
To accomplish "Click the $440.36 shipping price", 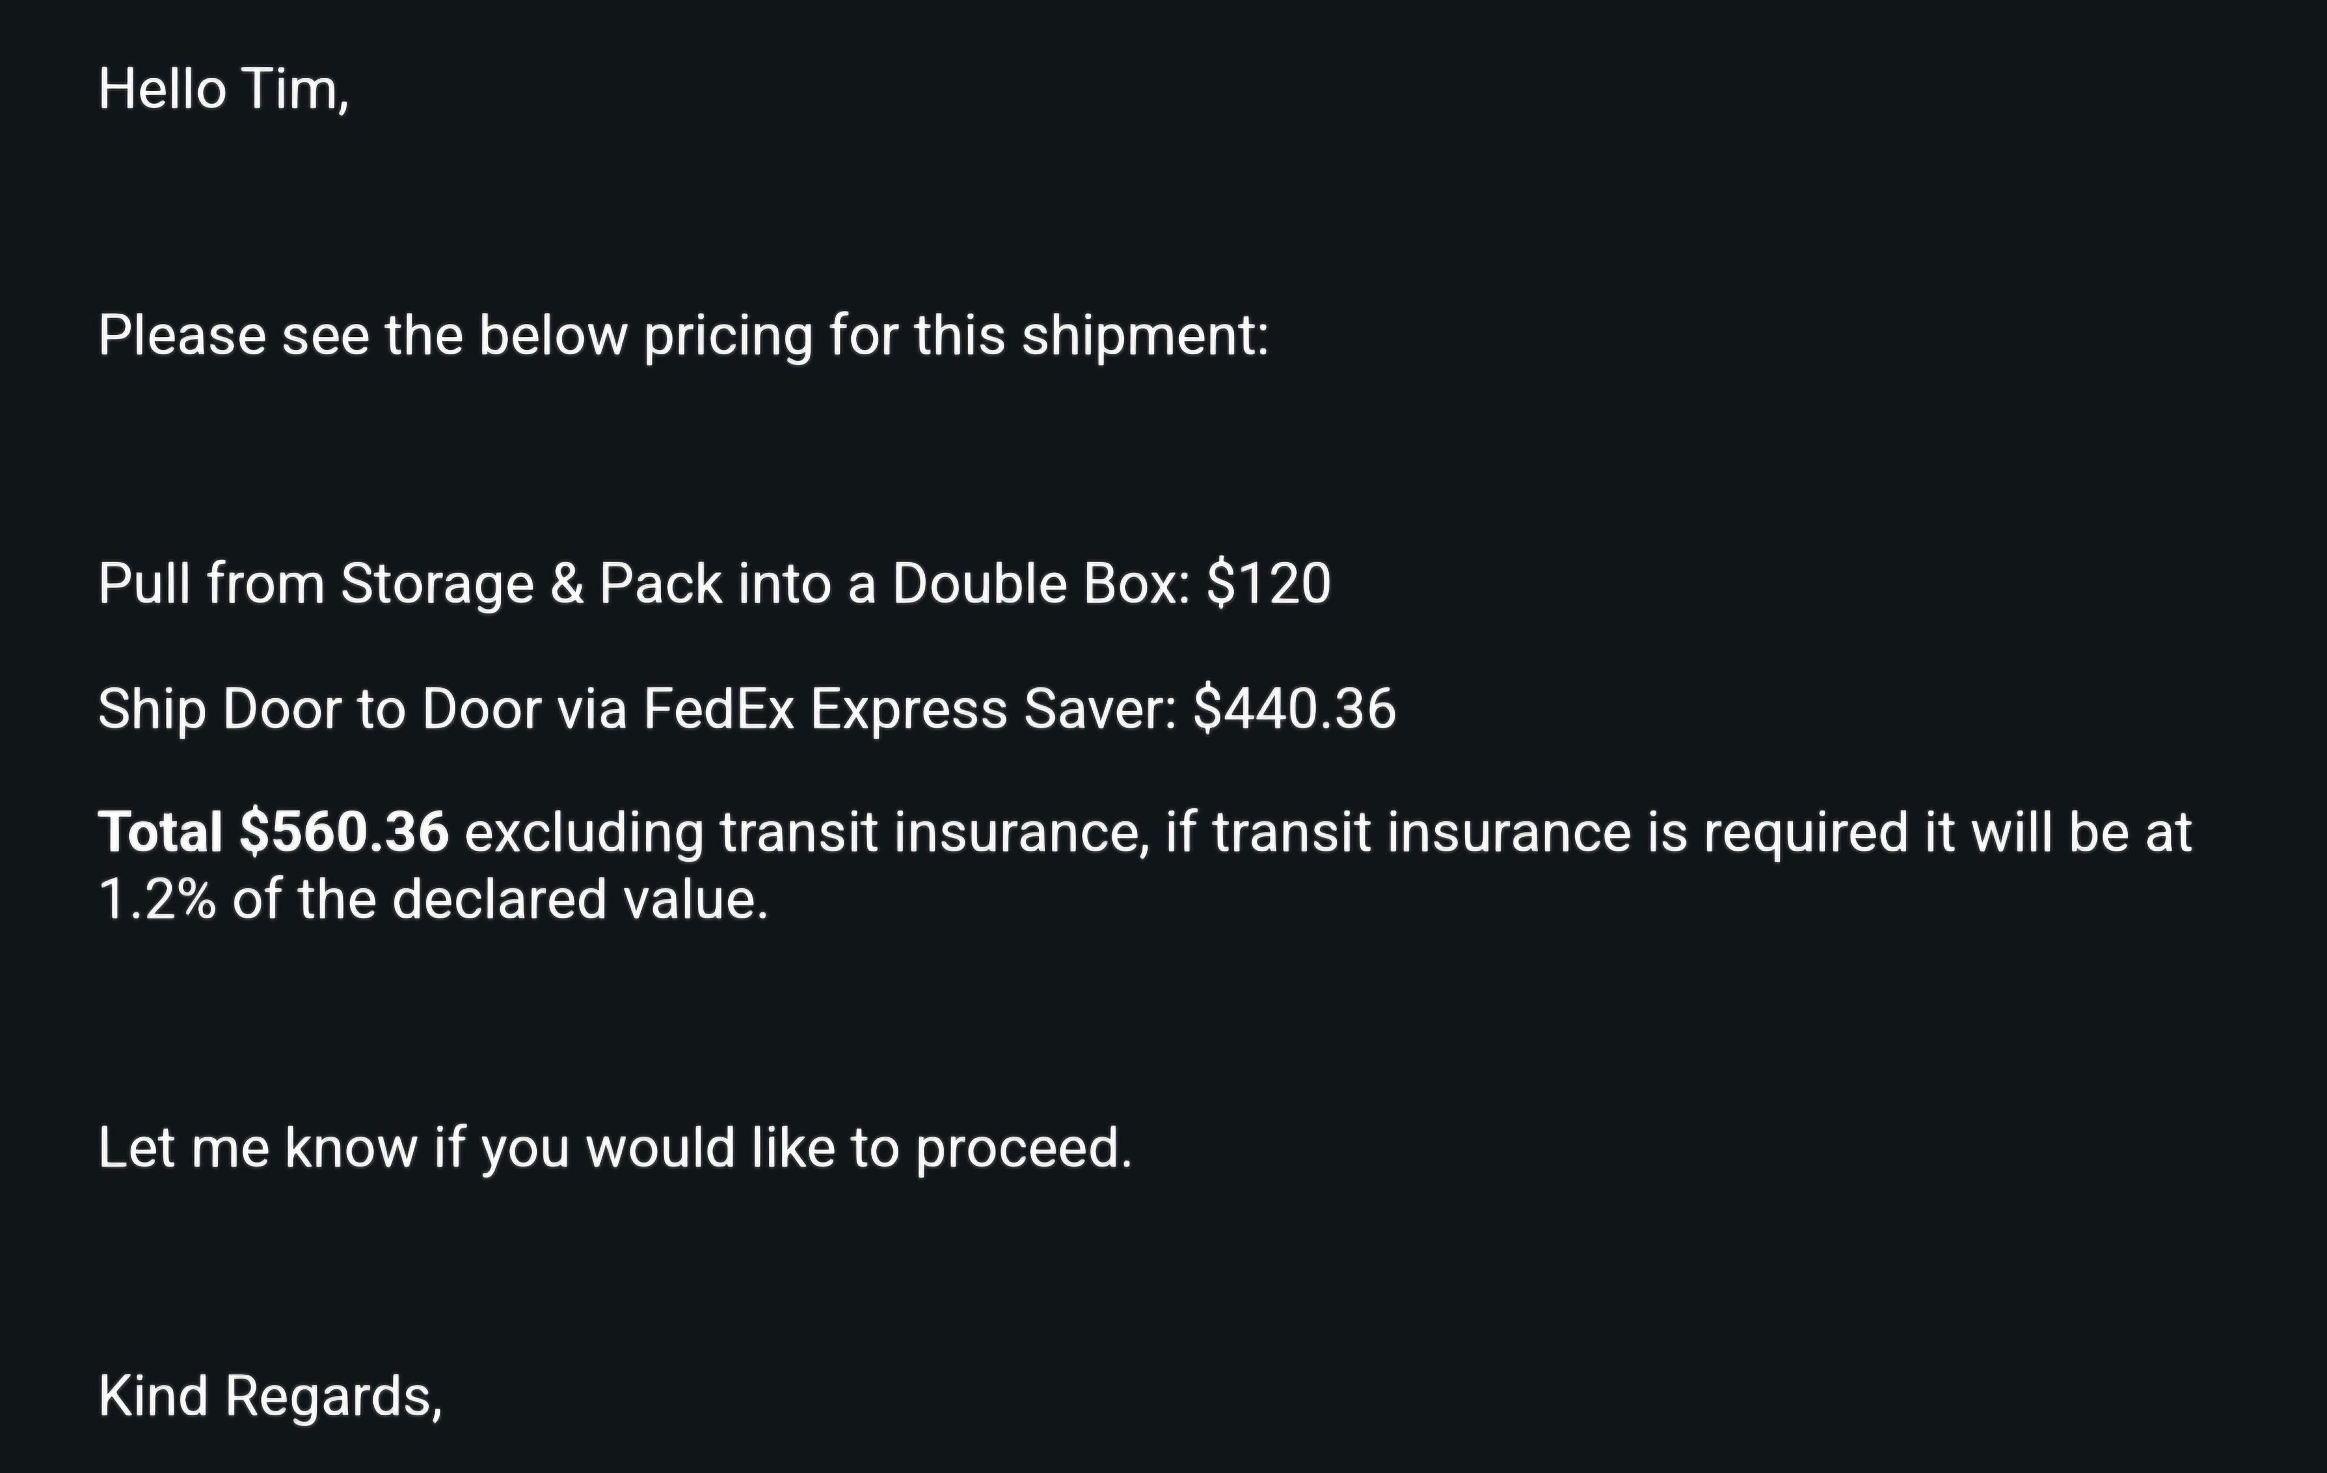I will pyautogui.click(x=1294, y=709).
